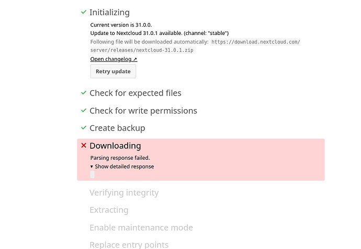Click the Extracting step
Viewport: 361px width, 249px height.
click(109, 210)
